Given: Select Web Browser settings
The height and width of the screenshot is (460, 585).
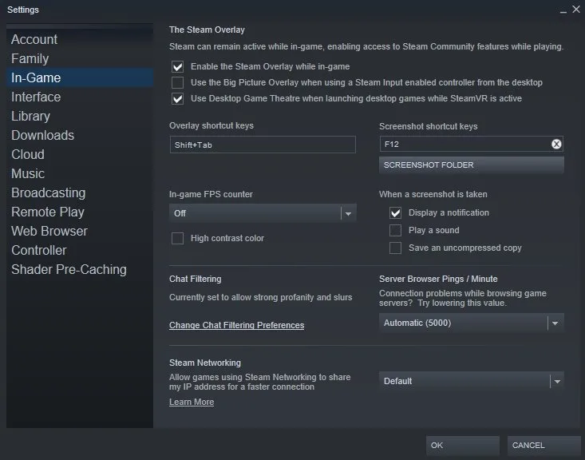Looking at the screenshot, I should (80, 231).
